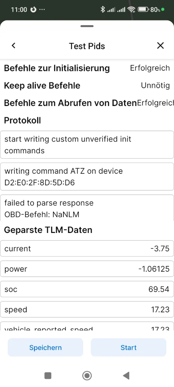This screenshot has width=174, height=387.
Task: Select 'start writing custom unverified init' entry
Action: click(87, 145)
